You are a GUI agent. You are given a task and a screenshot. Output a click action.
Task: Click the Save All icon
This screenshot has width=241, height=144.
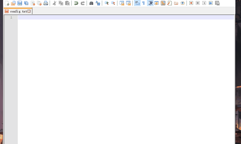tap(26, 3)
